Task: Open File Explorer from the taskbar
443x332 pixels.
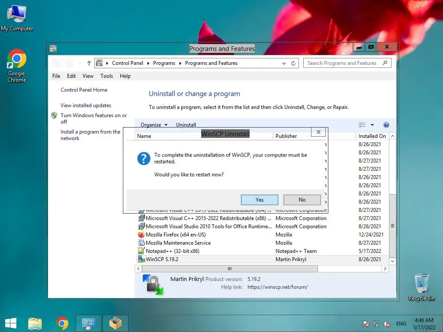Action: [35, 323]
